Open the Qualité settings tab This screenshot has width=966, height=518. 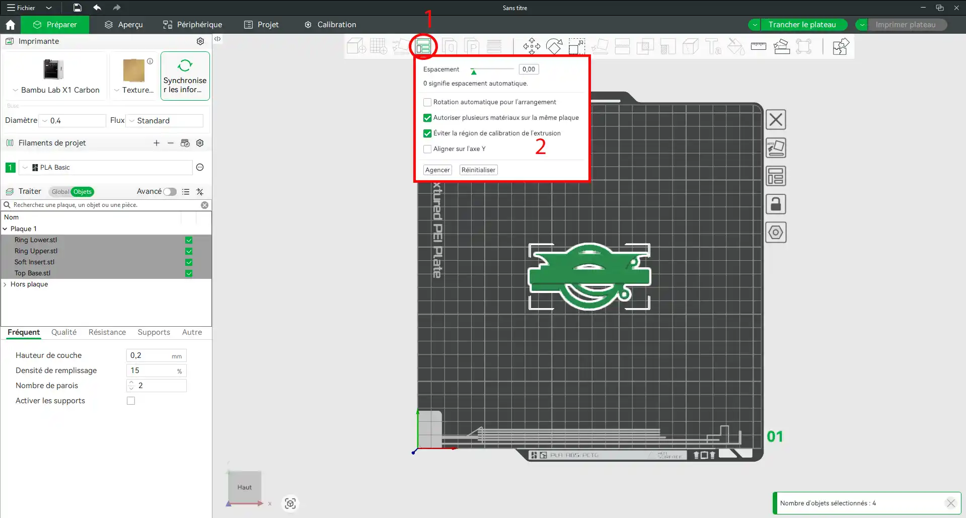coord(64,332)
